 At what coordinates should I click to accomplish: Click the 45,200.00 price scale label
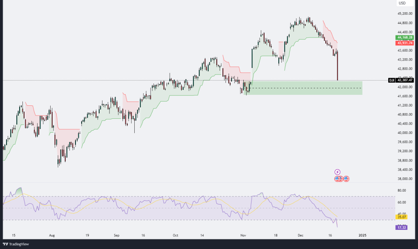click(405, 13)
